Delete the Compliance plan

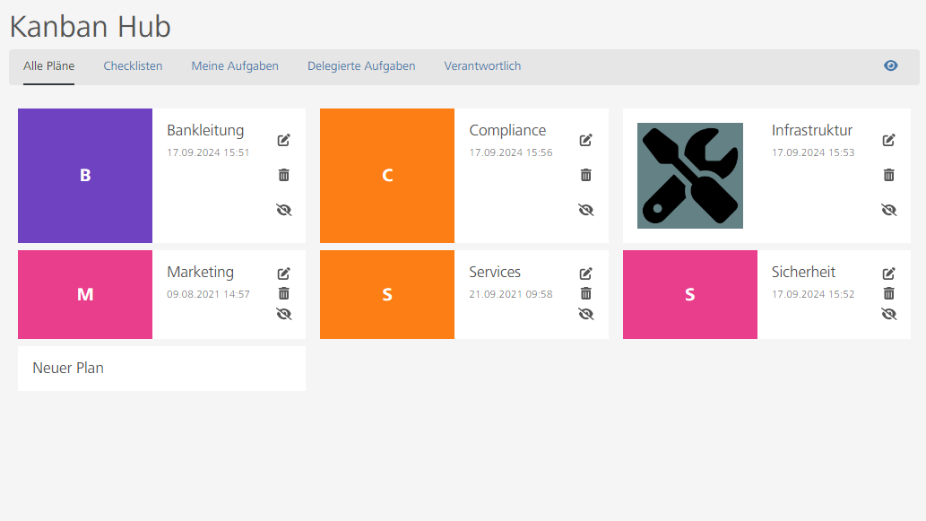point(586,175)
